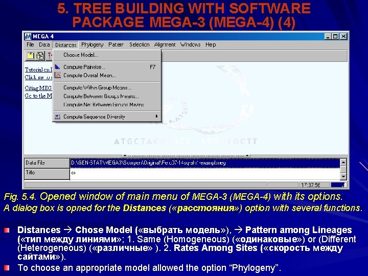Open the Pattern menu

tap(116, 44)
